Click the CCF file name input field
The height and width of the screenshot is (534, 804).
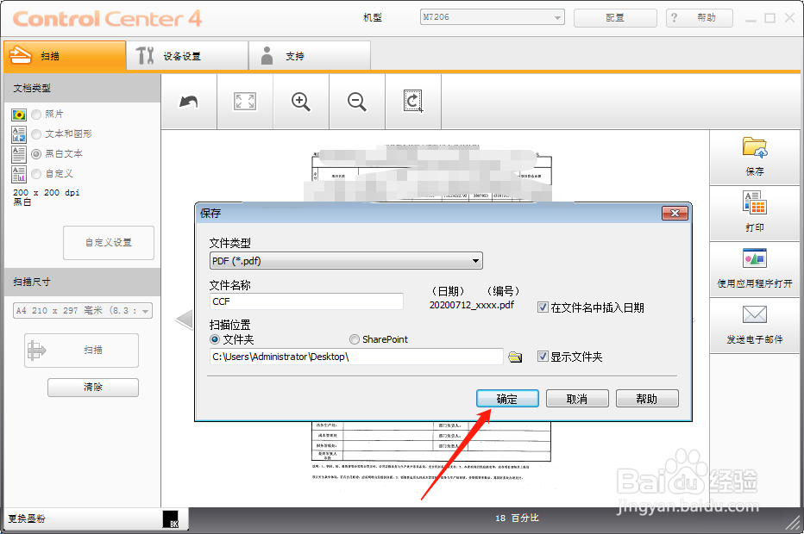[306, 301]
